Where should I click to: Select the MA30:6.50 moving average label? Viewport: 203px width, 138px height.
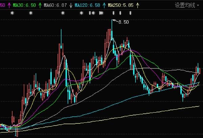24,5
